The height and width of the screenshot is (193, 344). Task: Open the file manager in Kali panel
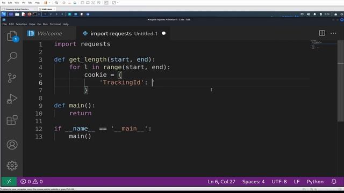click(x=17, y=14)
